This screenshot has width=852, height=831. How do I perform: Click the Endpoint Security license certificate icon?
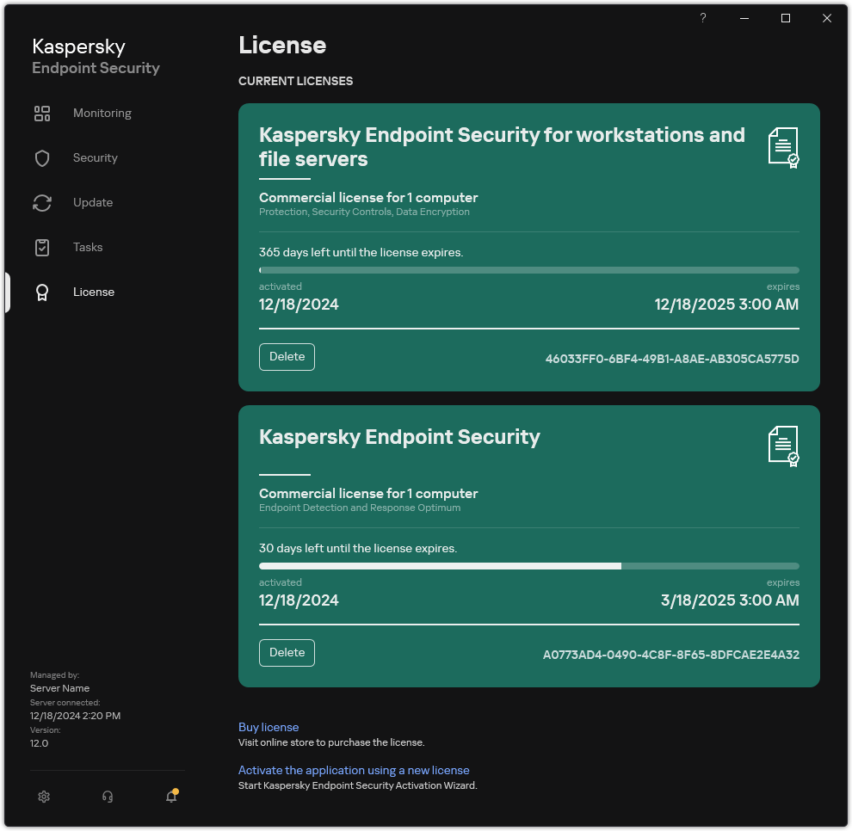pos(783,445)
